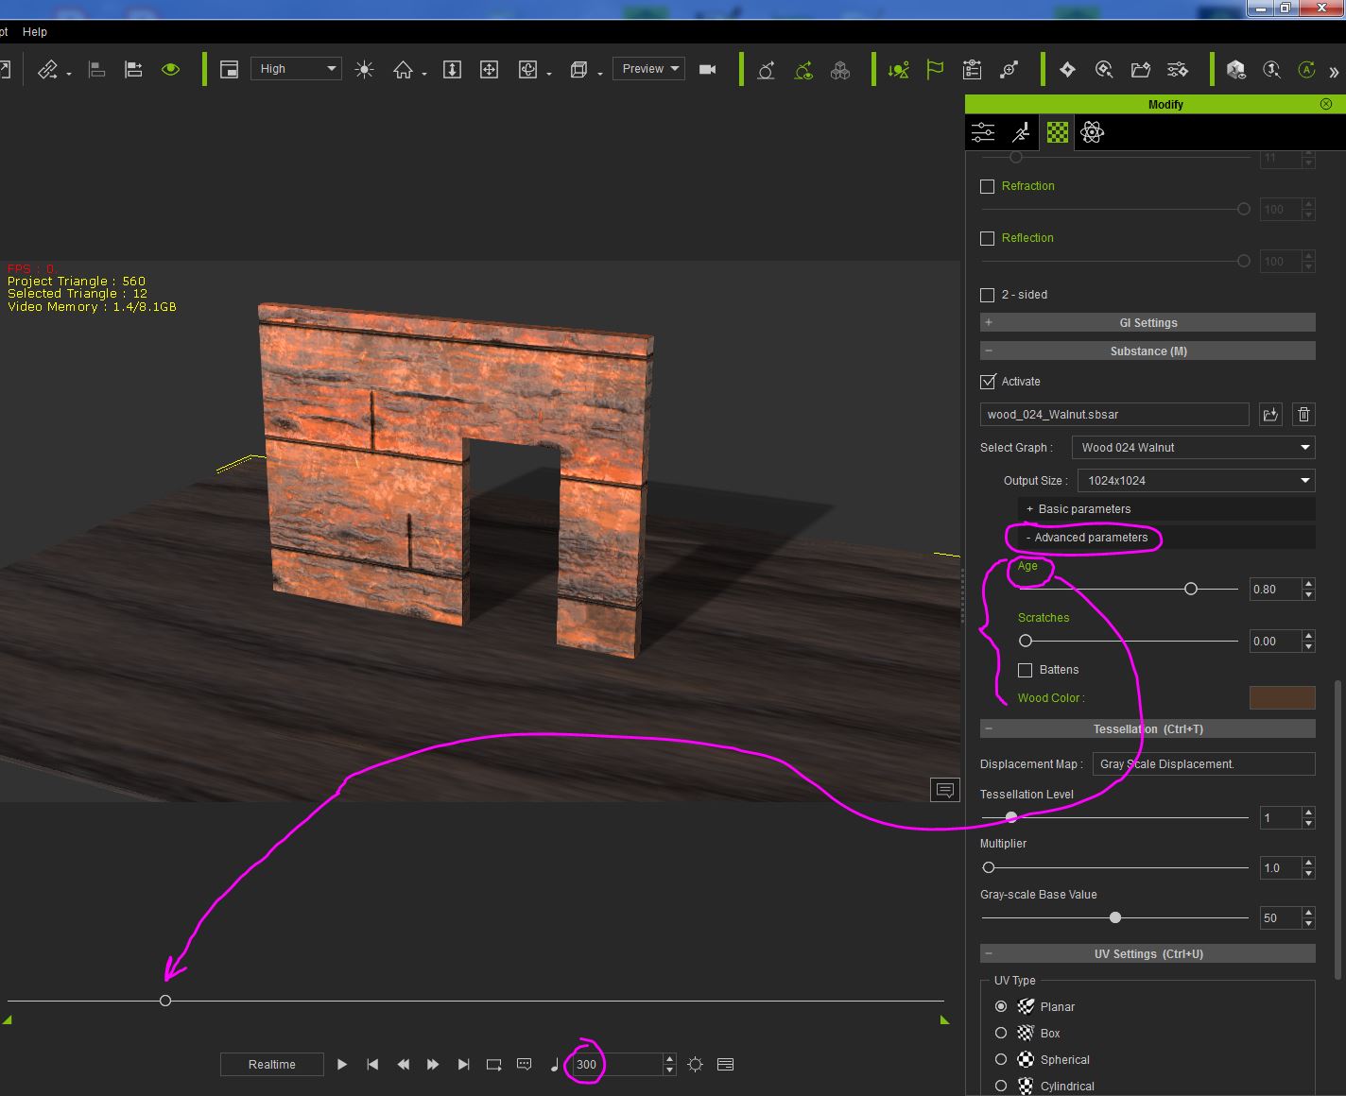Click the folder with star icon
The height and width of the screenshot is (1096, 1346).
pyautogui.click(x=1141, y=69)
